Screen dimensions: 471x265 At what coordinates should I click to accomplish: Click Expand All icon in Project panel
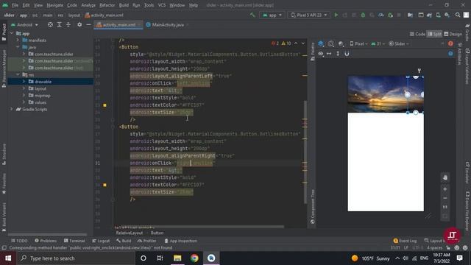pyautogui.click(x=59, y=24)
